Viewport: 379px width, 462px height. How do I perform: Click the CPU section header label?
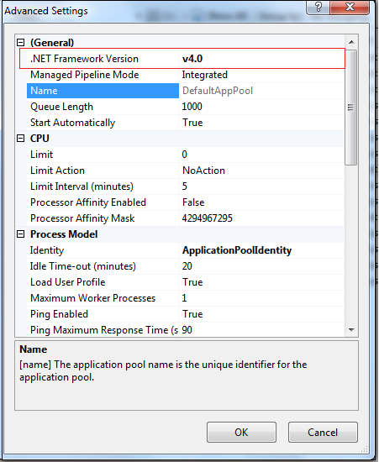39,139
